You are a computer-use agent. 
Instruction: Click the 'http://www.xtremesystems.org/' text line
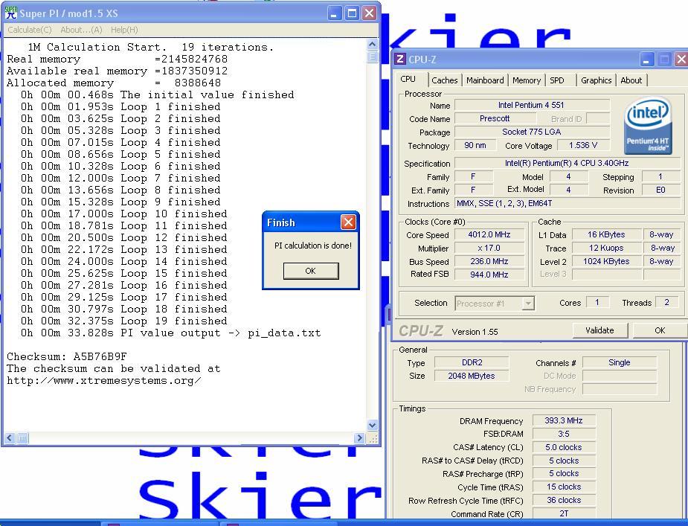click(x=104, y=380)
